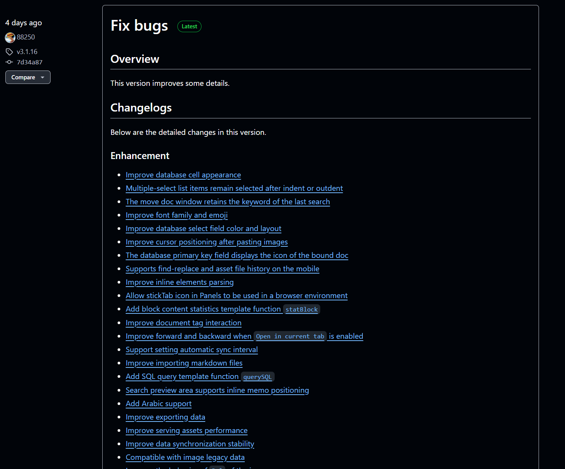
Task: Open 'Search preview area supports inline memo' link
Action: pos(217,390)
